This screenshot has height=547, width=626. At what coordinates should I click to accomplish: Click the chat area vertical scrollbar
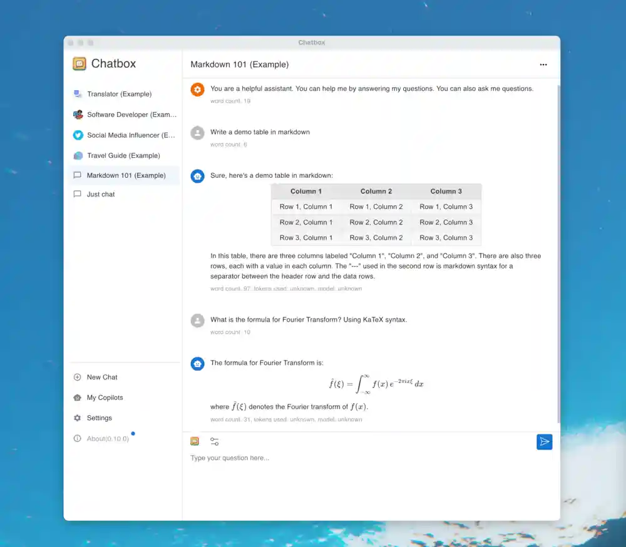click(558, 254)
